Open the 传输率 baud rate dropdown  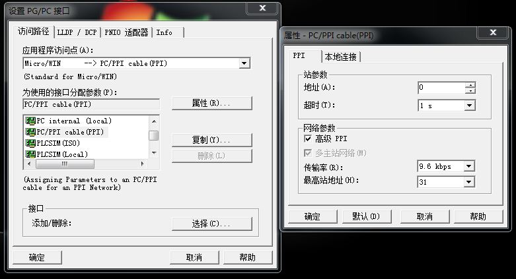(x=470, y=167)
